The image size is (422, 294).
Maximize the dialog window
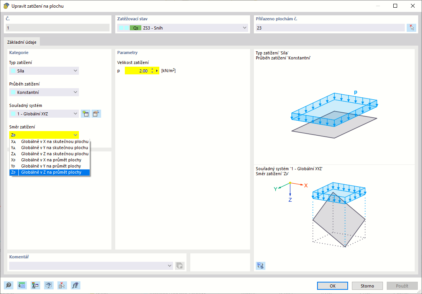pos(395,6)
